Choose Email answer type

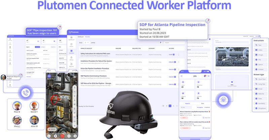tap(260, 89)
